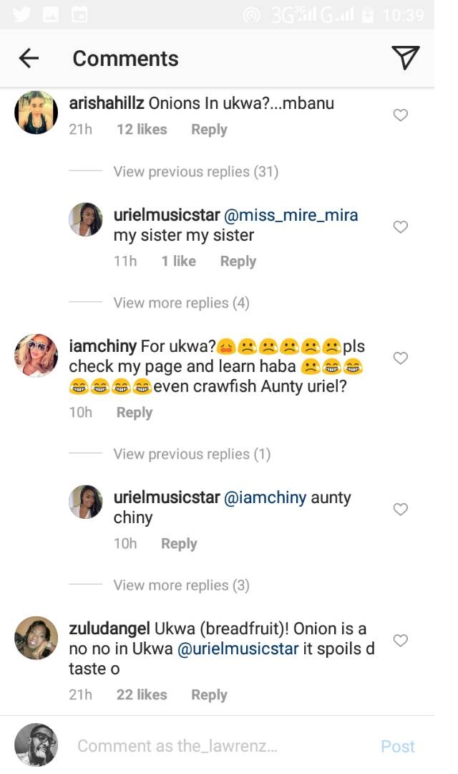Open @miss_mire_mira mention link
Viewport: 458px width, 774px height.
click(291, 215)
